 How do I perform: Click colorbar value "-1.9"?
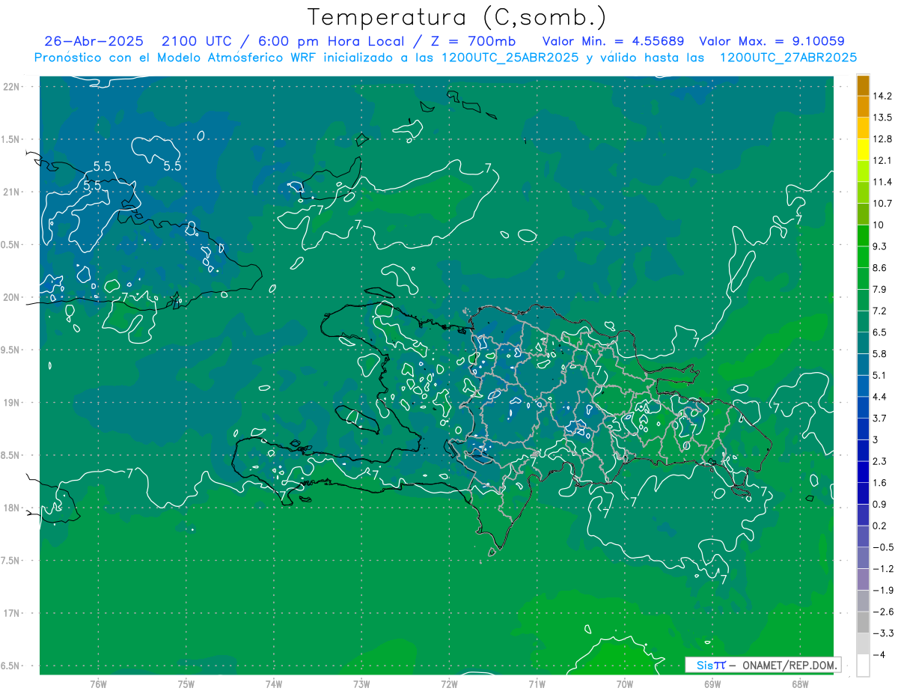point(883,590)
